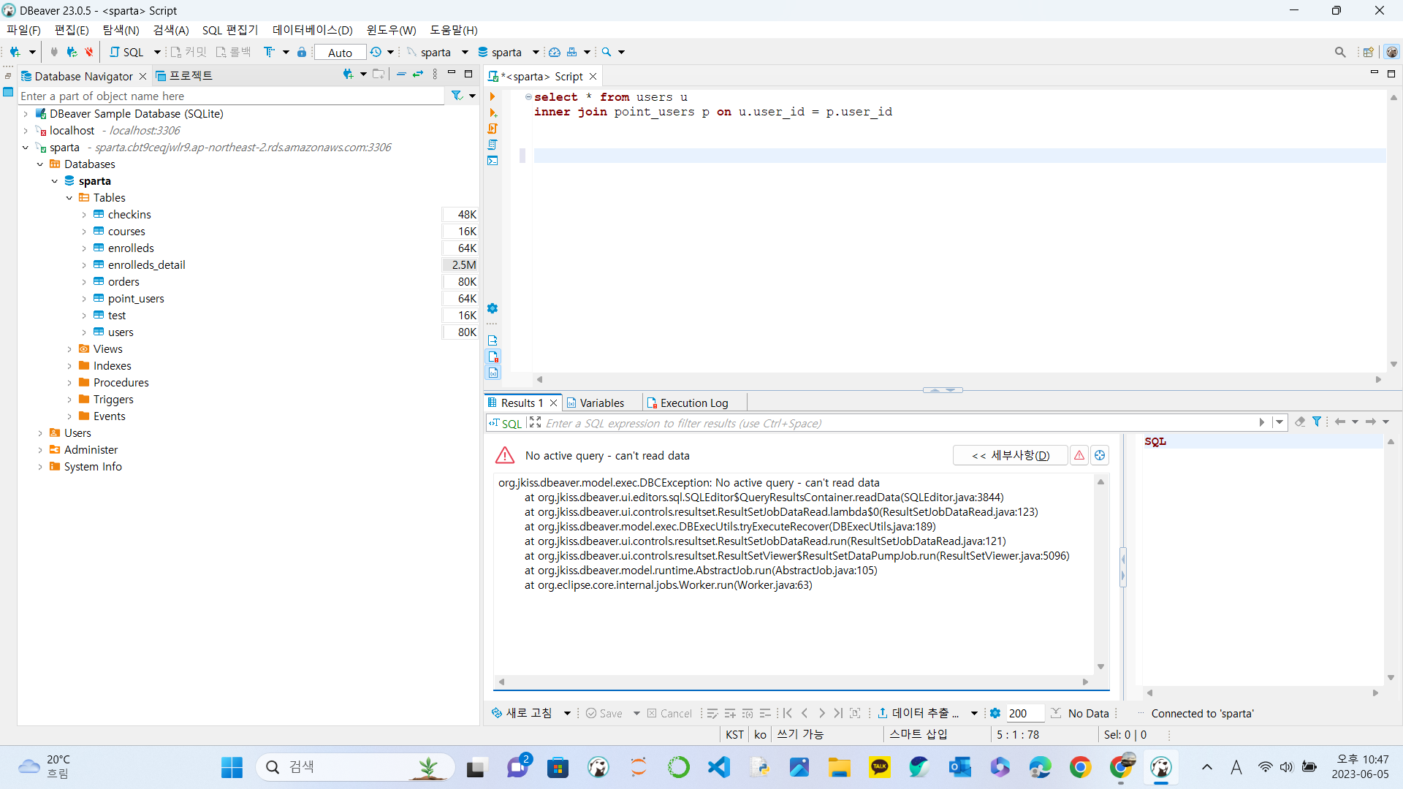
Task: Expand the Views folder
Action: click(69, 349)
